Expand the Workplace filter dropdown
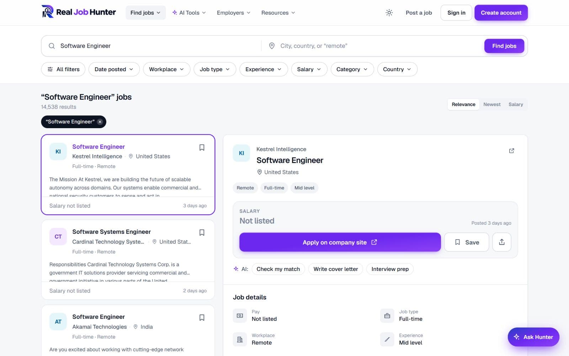Image resolution: width=569 pixels, height=356 pixels. [166, 69]
